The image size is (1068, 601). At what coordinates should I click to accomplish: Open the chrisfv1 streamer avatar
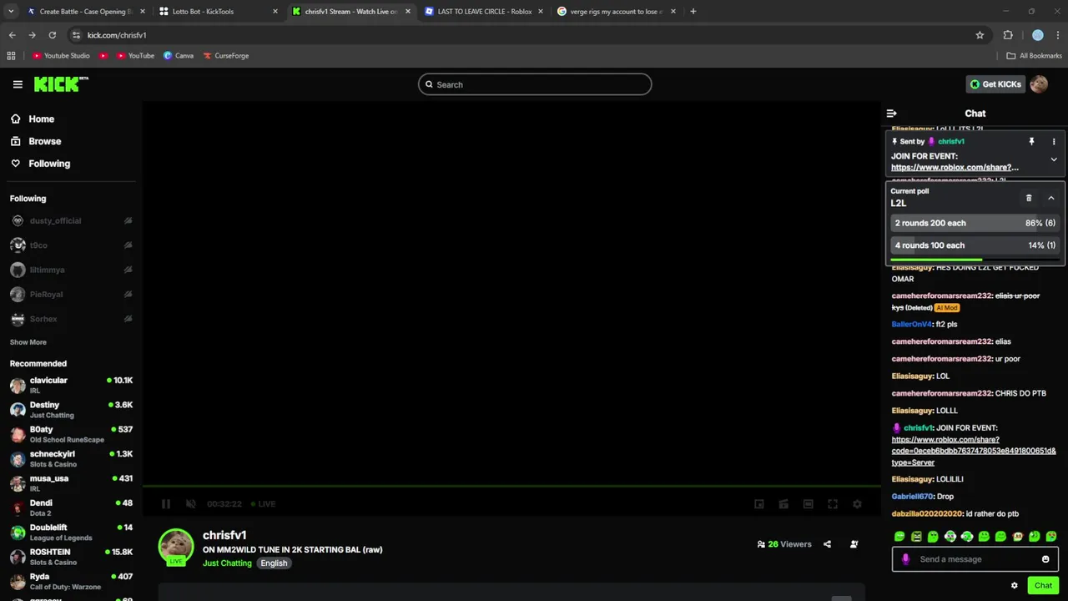point(176,546)
